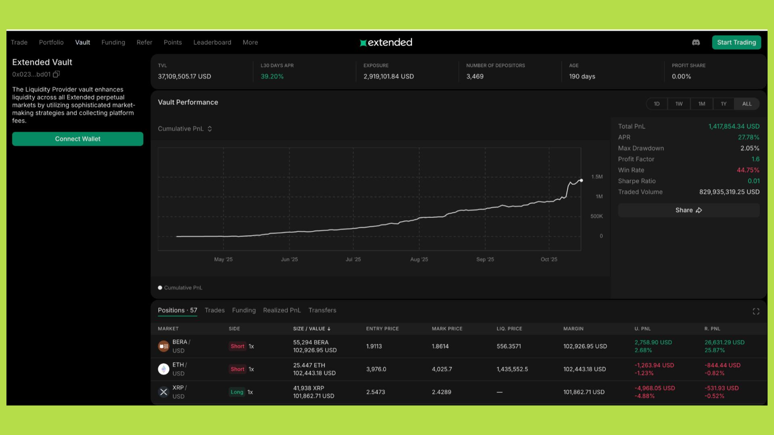Image resolution: width=774 pixels, height=435 pixels.
Task: Click the Start Trading button
Action: tap(736, 42)
